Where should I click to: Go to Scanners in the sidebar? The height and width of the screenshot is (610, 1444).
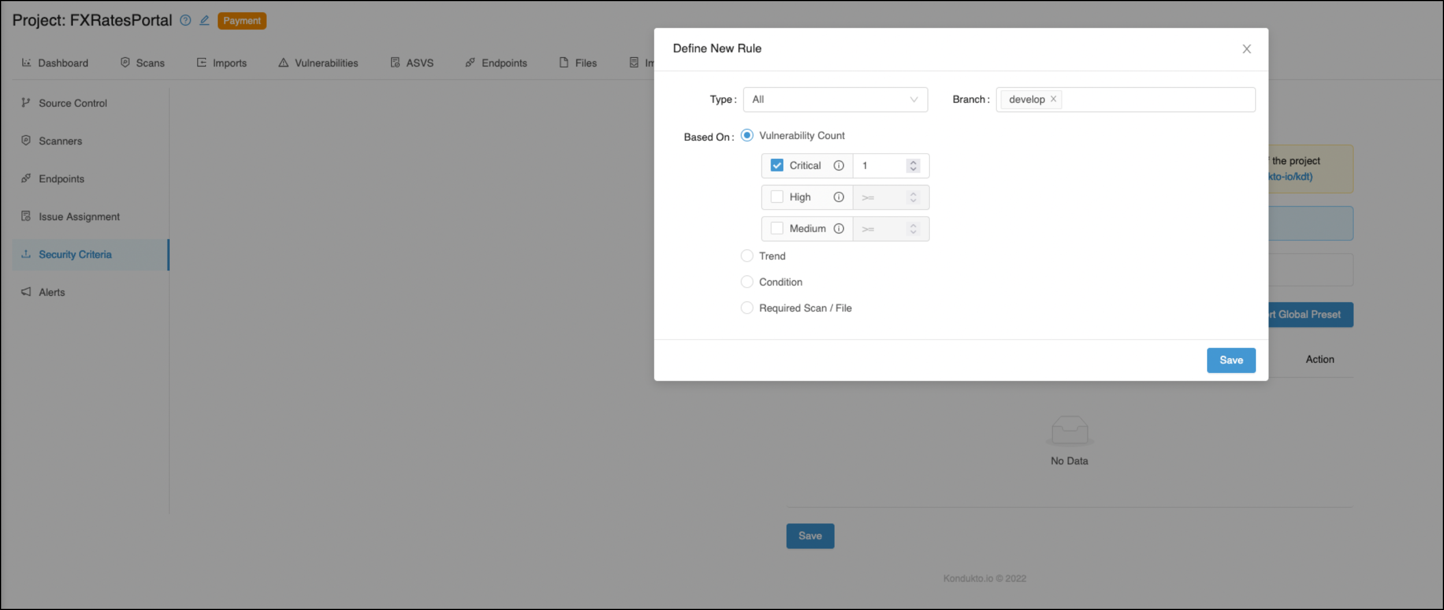click(x=60, y=141)
